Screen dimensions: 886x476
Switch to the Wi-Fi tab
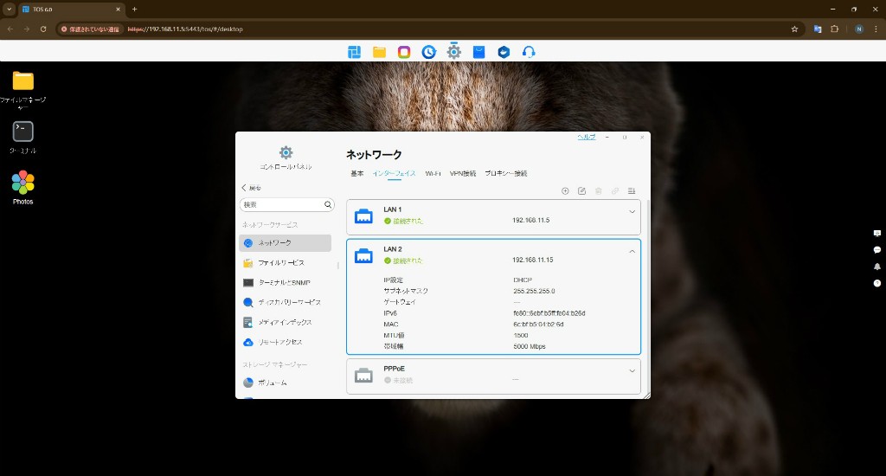(433, 174)
